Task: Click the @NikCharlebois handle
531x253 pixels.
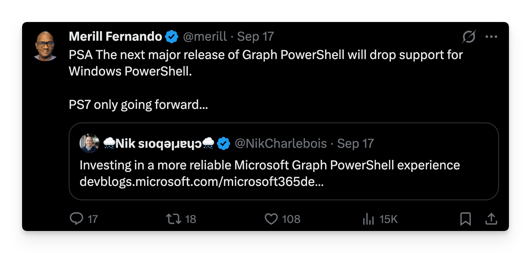Action: click(x=281, y=143)
